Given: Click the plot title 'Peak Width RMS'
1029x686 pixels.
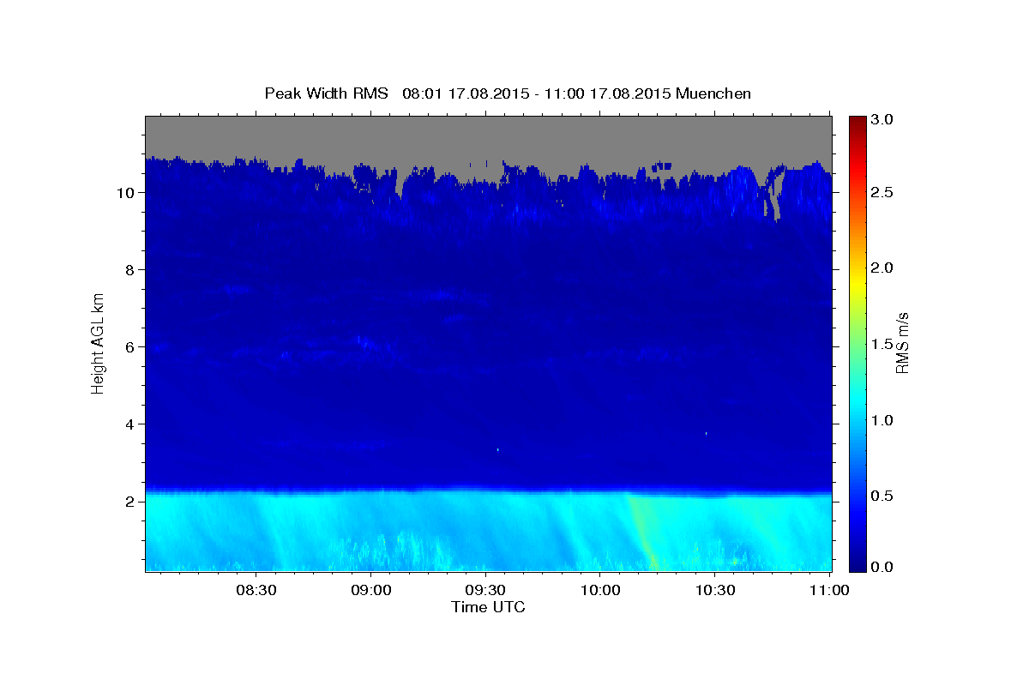Looking at the screenshot, I should 326,93.
